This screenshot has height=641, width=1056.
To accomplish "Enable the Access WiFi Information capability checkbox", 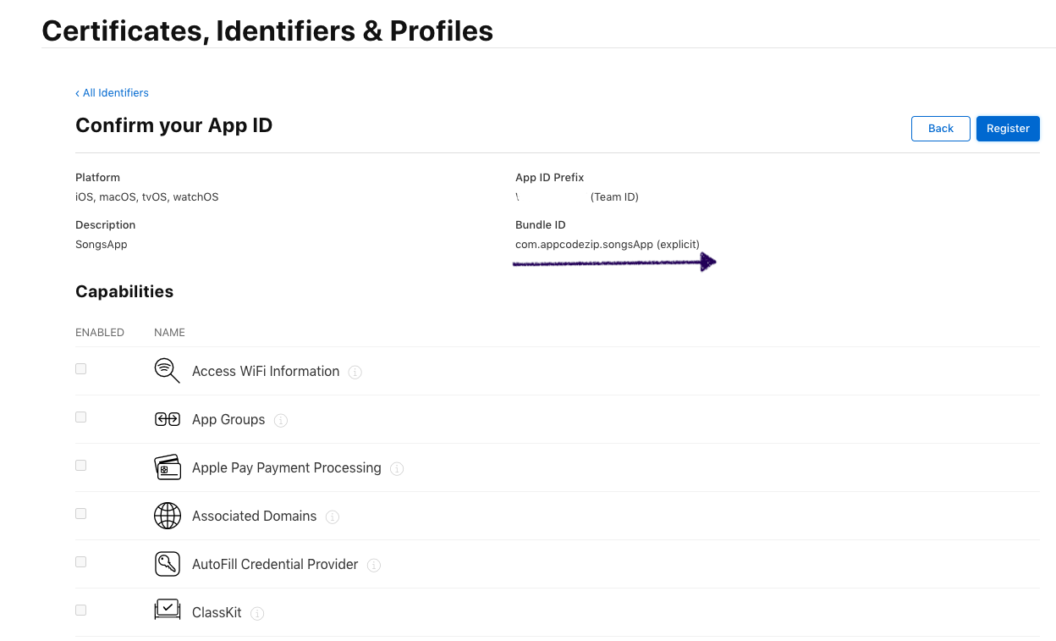I will (x=80, y=367).
